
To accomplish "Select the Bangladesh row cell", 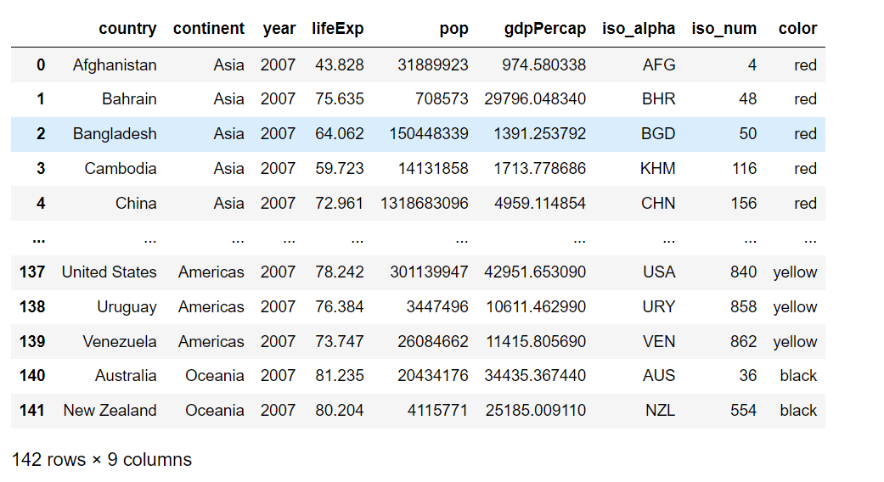I will click(115, 134).
